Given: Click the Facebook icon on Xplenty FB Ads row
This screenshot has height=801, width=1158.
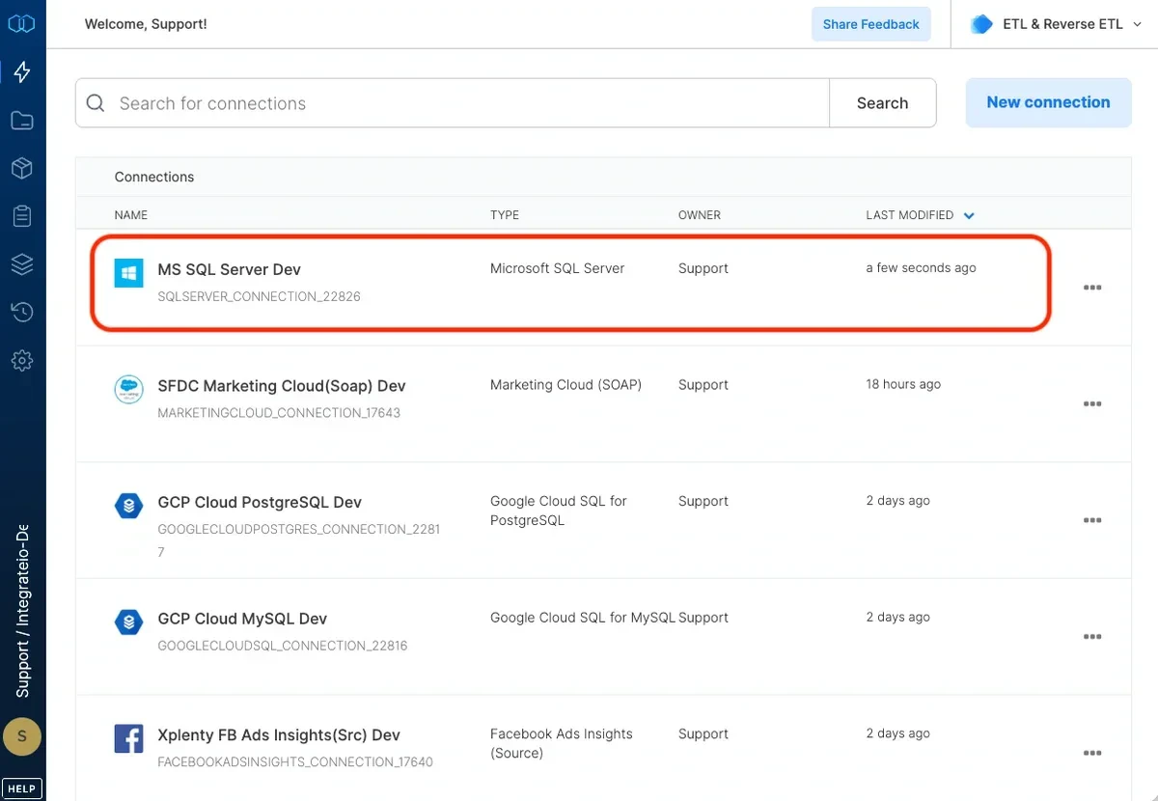Looking at the screenshot, I should (128, 738).
